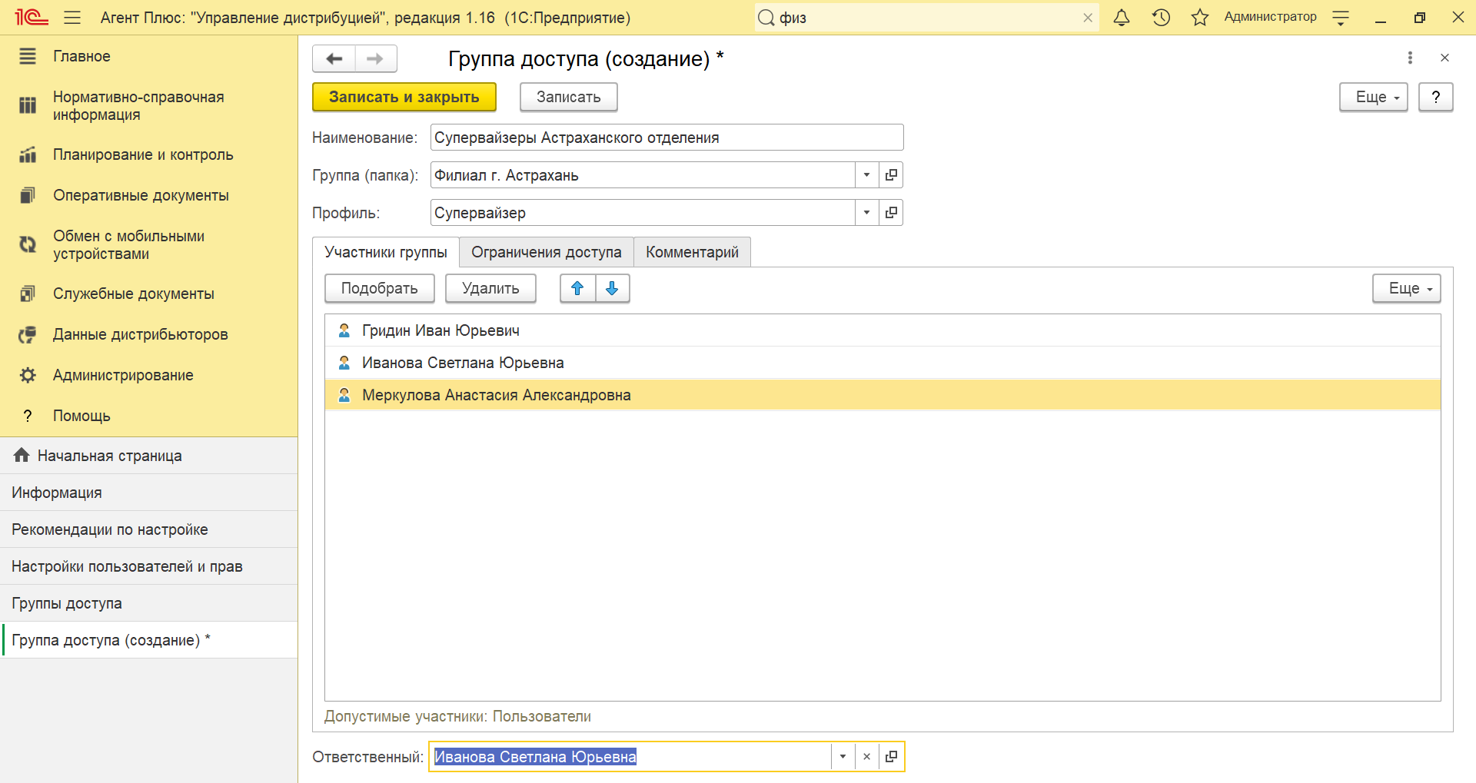Open the participants table Еще menu
1476x783 pixels.
pyautogui.click(x=1406, y=288)
